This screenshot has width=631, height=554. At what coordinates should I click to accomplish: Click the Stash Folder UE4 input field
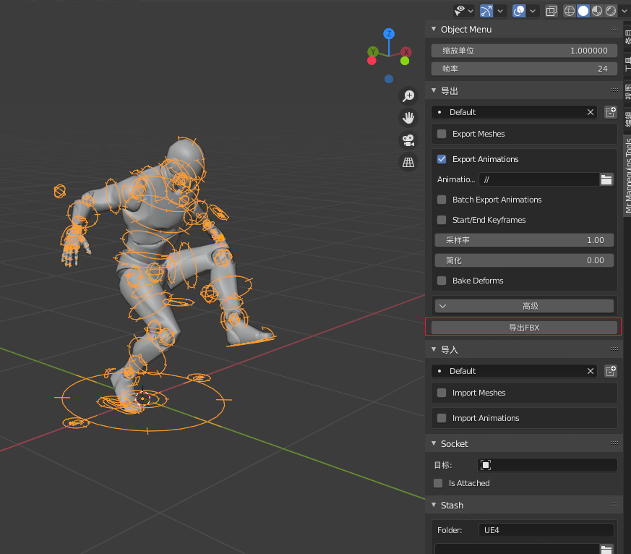[546, 530]
